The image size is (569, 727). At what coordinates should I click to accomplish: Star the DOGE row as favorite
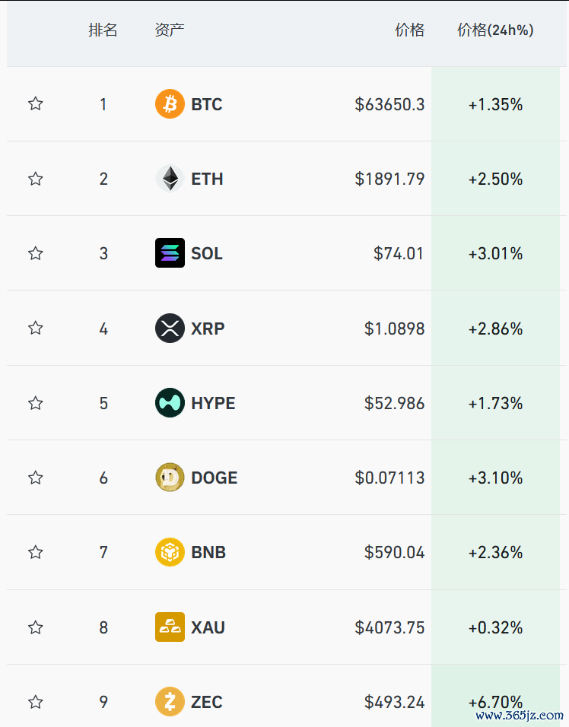36,478
